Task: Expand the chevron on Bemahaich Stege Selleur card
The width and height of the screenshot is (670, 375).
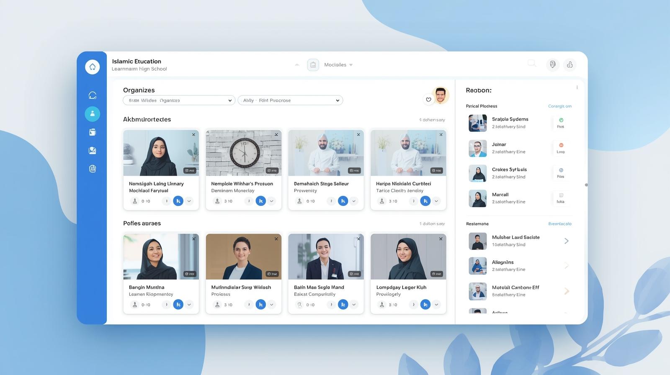Action: tap(354, 201)
